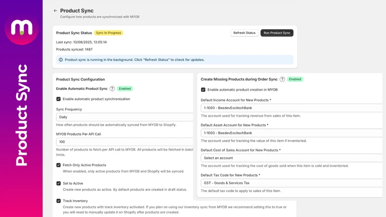Disable the Track Inventory checkbox
Image resolution: width=386 pixels, height=217 pixels.
point(58,201)
